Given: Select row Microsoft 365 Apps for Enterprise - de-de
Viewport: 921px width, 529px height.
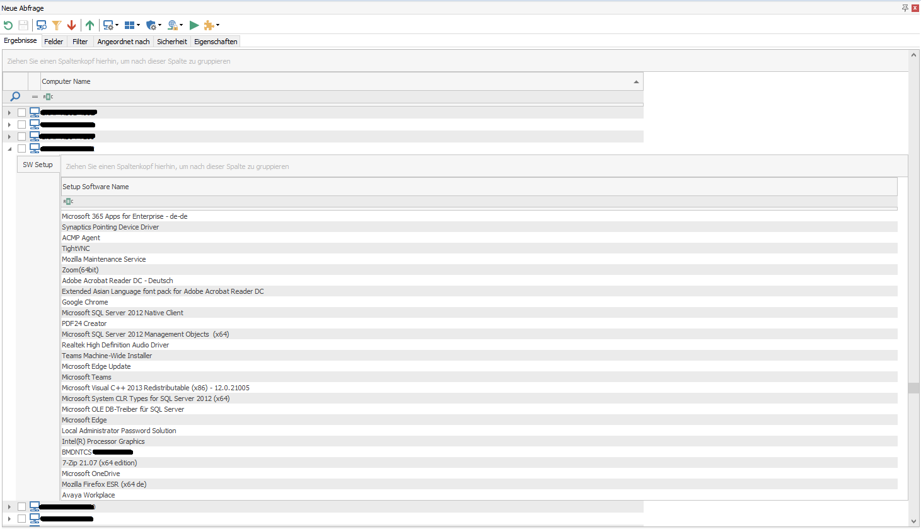Looking at the screenshot, I should pyautogui.click(x=479, y=216).
